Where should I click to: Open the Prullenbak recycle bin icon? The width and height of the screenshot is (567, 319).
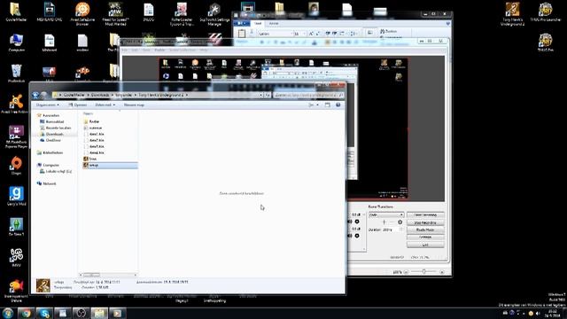pyautogui.click(x=16, y=74)
